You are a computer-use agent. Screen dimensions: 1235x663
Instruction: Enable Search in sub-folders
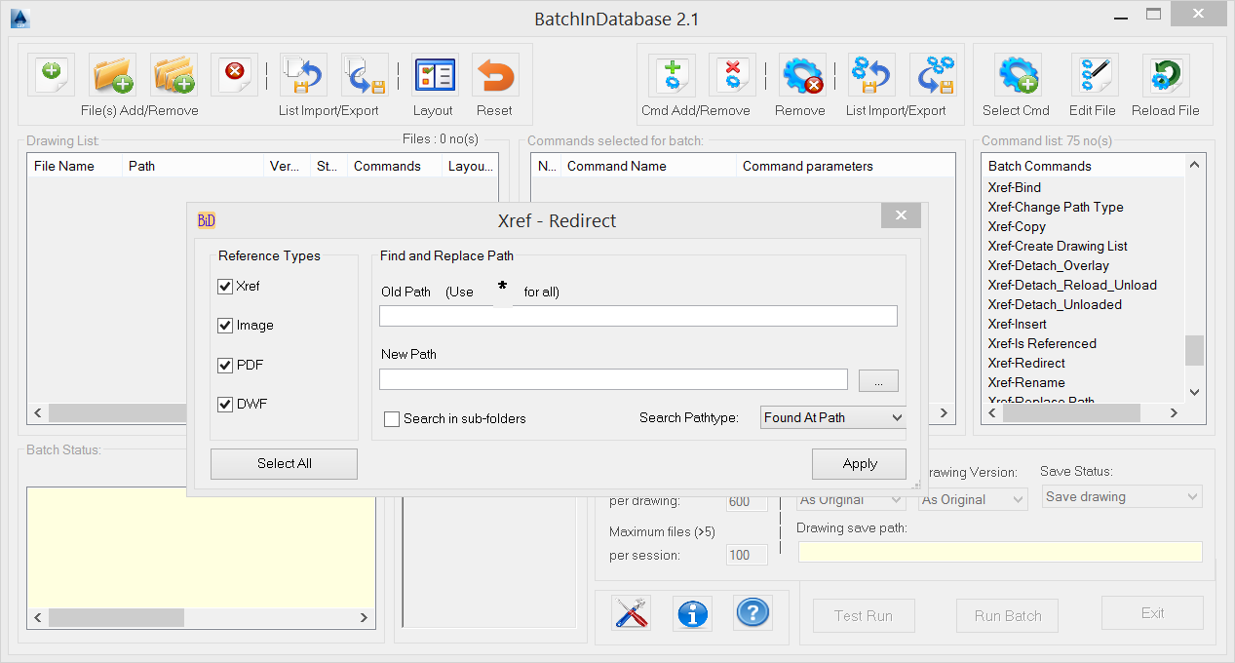point(392,418)
